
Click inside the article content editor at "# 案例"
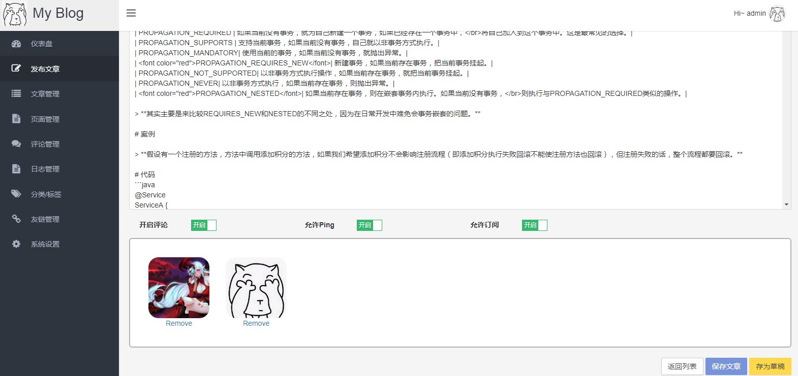[x=145, y=134]
